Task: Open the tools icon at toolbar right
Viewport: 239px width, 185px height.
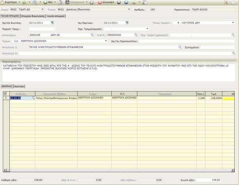Action: tap(226, 2)
